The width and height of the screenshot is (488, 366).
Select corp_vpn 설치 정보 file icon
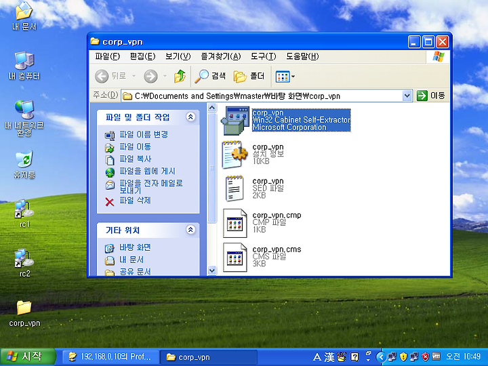tap(235, 155)
